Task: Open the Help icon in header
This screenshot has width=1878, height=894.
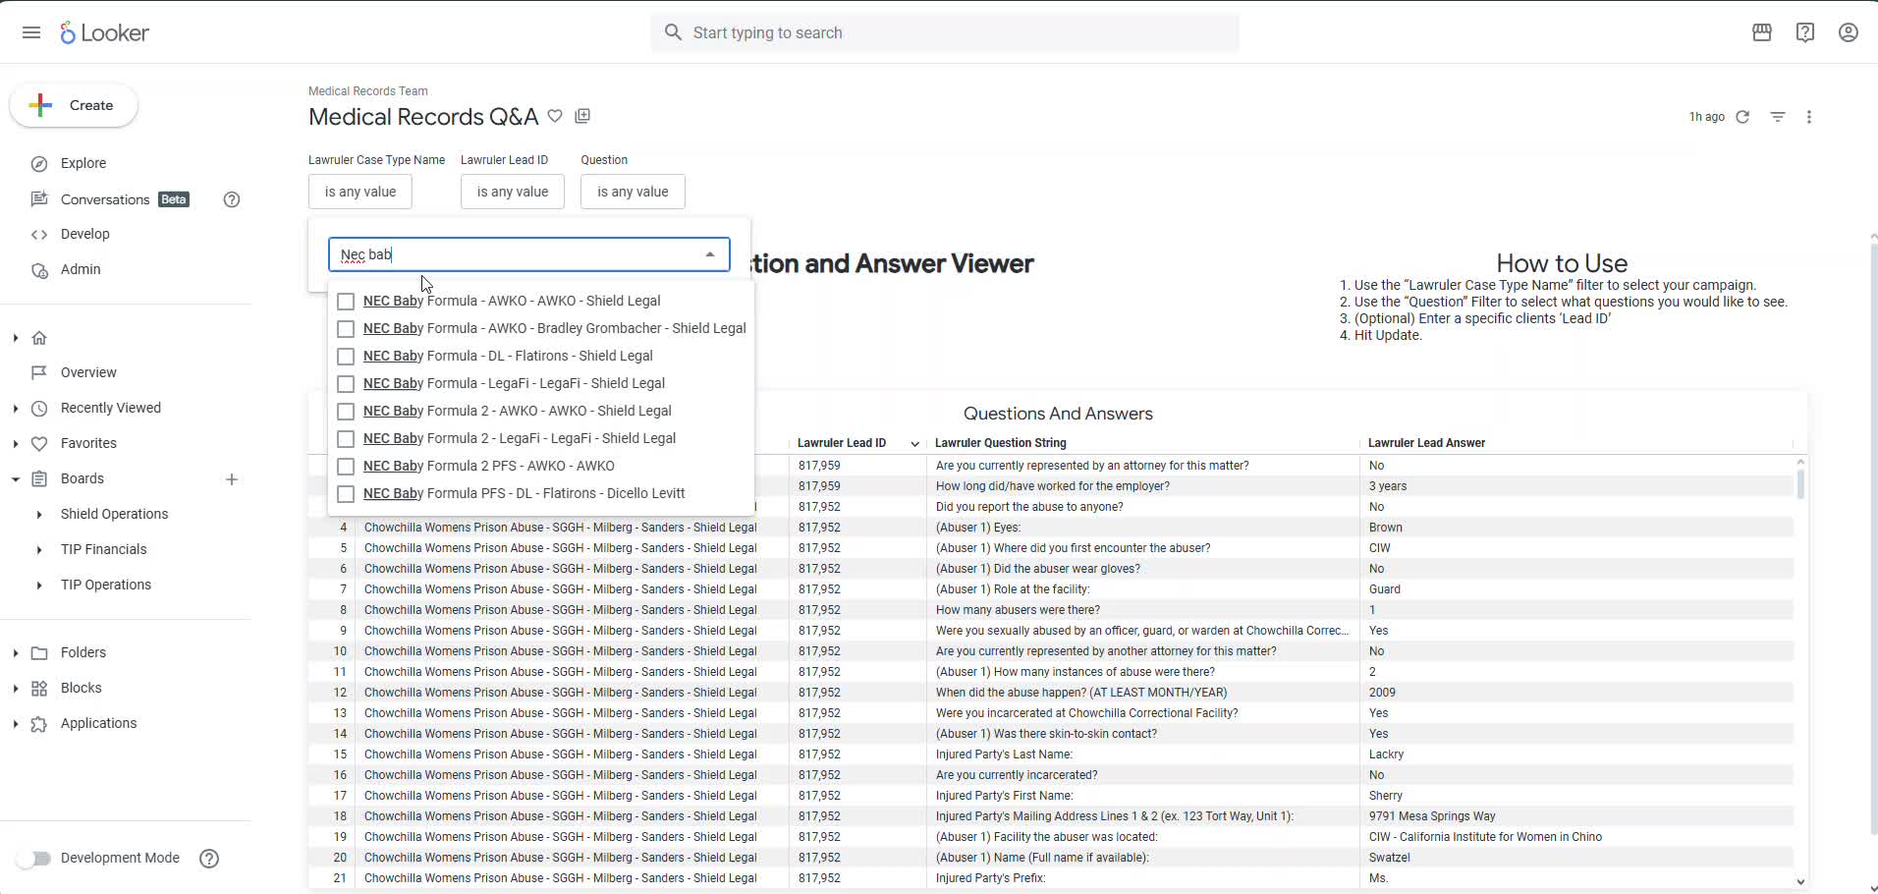Action: pos(1804,32)
